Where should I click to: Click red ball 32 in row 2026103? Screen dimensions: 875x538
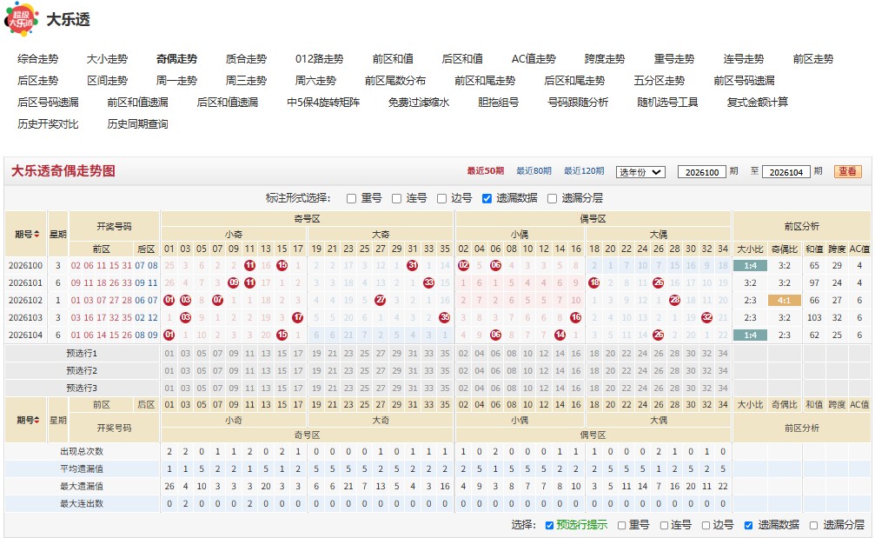[707, 317]
